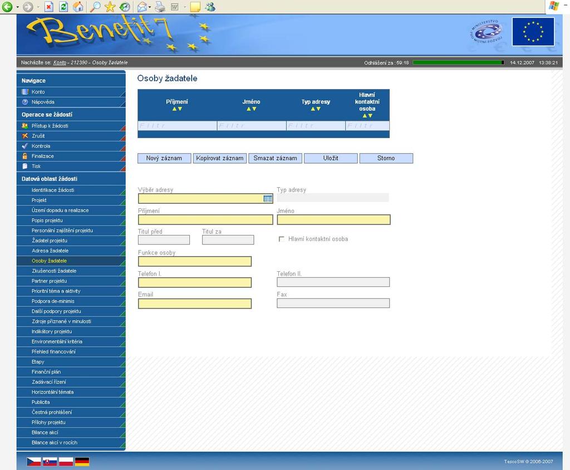Switch language with the German flag
Screen dimensions: 570x470
tap(82, 462)
